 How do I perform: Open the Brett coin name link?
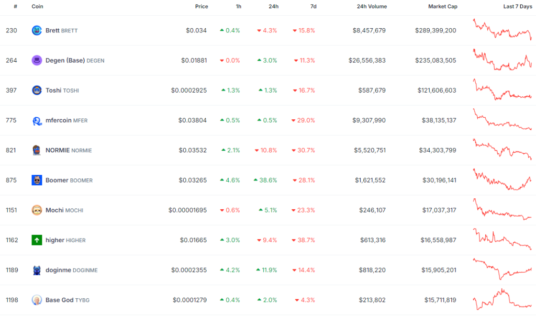(52, 30)
